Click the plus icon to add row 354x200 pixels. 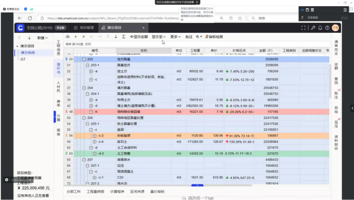click(x=75, y=37)
